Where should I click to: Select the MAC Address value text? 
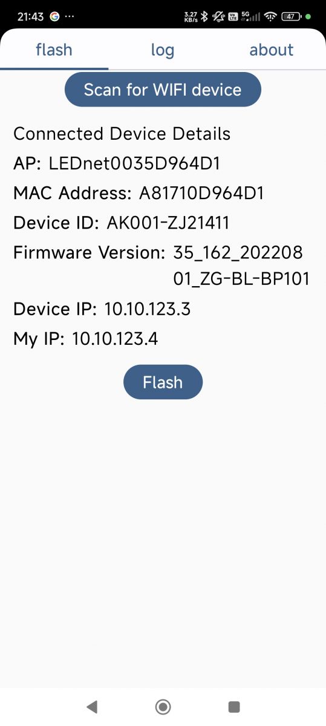pos(201,194)
